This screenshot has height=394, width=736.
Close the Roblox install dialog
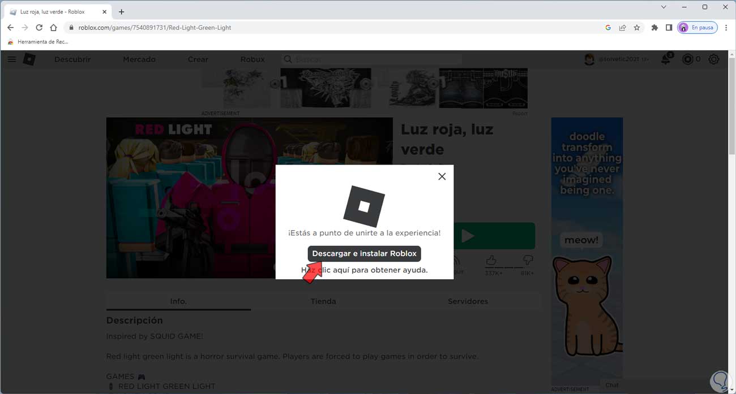pyautogui.click(x=442, y=176)
